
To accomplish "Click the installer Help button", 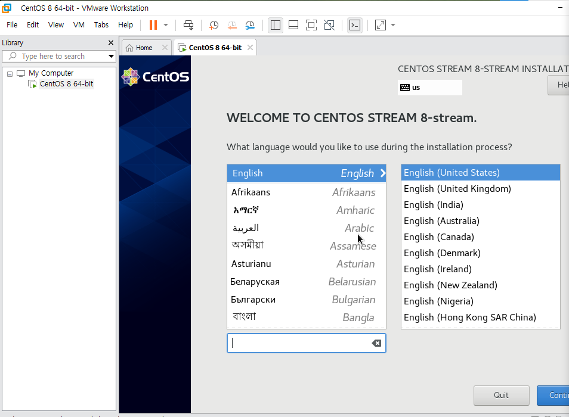I will [558, 85].
